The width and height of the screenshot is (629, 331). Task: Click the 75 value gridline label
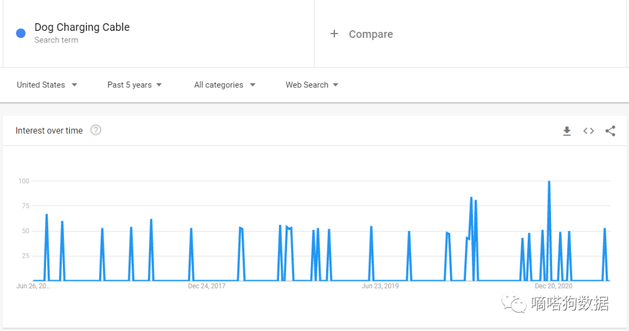(x=24, y=206)
